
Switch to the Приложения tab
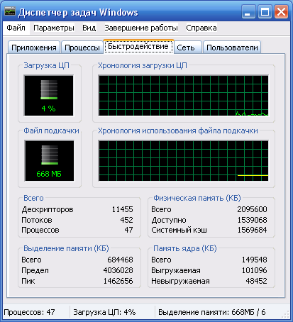tap(34, 48)
